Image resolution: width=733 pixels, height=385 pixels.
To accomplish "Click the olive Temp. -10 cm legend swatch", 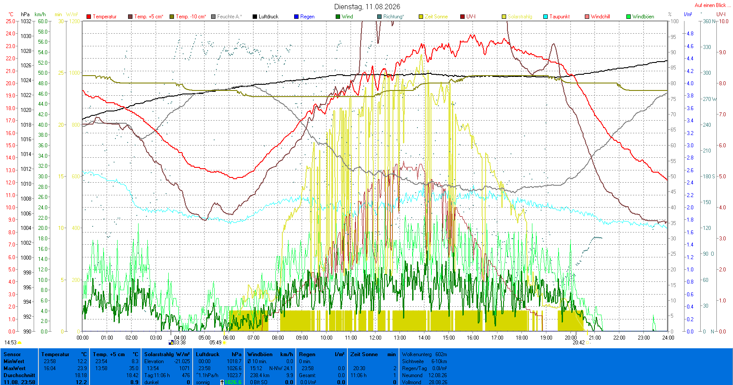I will tap(172, 17).
